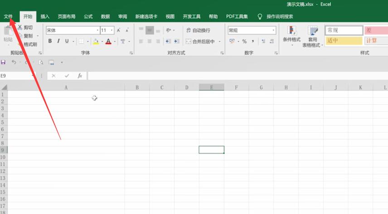This screenshot has width=388, height=214.
Task: Toggle underline formatting (U)
Action: 67,41
